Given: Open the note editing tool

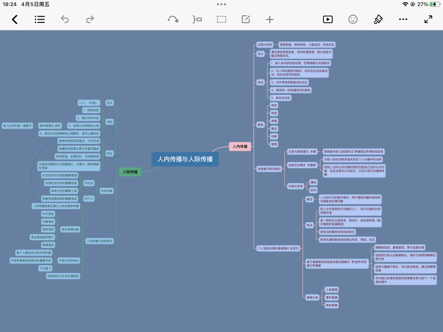Looking at the screenshot, I should [x=246, y=20].
